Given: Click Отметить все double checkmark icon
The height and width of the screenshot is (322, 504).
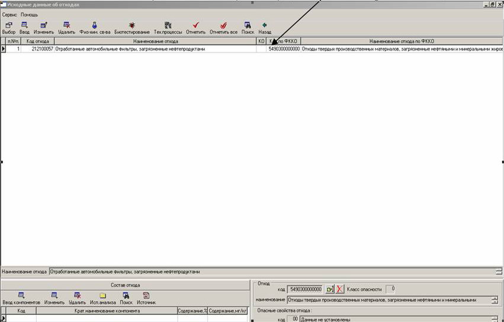Looking at the screenshot, I should (x=223, y=25).
